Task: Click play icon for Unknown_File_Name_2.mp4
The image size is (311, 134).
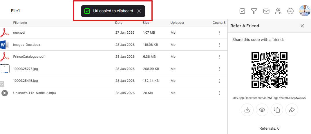Action: 4,93
